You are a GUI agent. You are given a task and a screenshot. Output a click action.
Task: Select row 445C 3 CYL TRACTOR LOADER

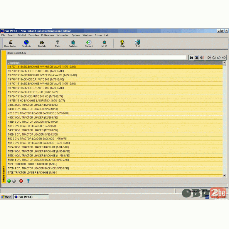(x=114, y=117)
